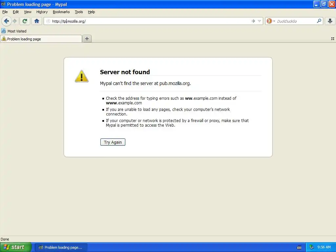Open the File menu

click(x=5, y=12)
